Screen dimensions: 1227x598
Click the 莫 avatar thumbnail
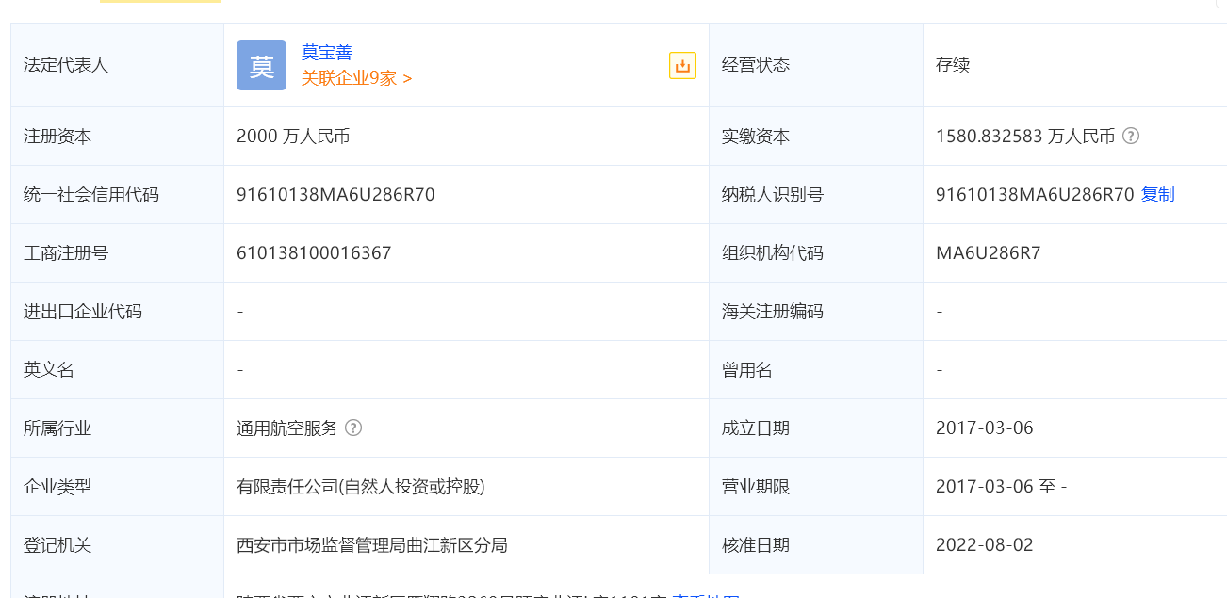point(261,66)
